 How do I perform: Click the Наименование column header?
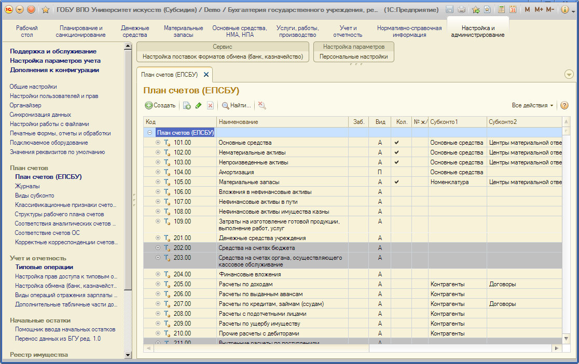282,122
